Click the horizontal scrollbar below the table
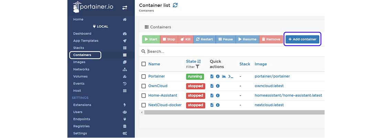Viewport: 392px width, 138px height. click(234, 113)
